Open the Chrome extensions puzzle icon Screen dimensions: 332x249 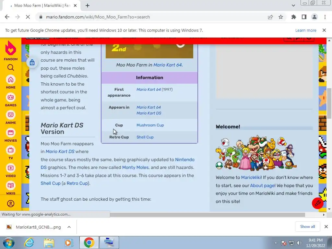click(293, 17)
